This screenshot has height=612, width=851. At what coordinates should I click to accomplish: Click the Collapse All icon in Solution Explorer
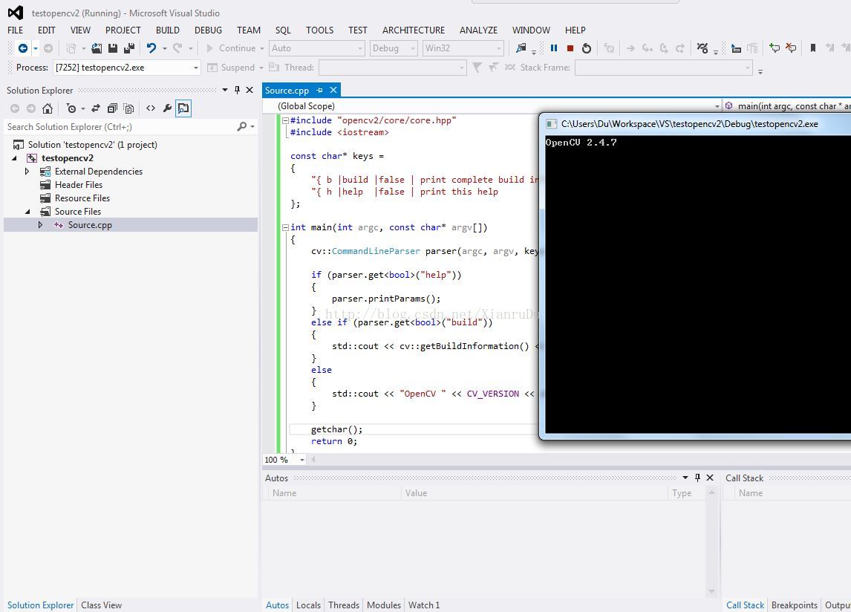click(112, 108)
